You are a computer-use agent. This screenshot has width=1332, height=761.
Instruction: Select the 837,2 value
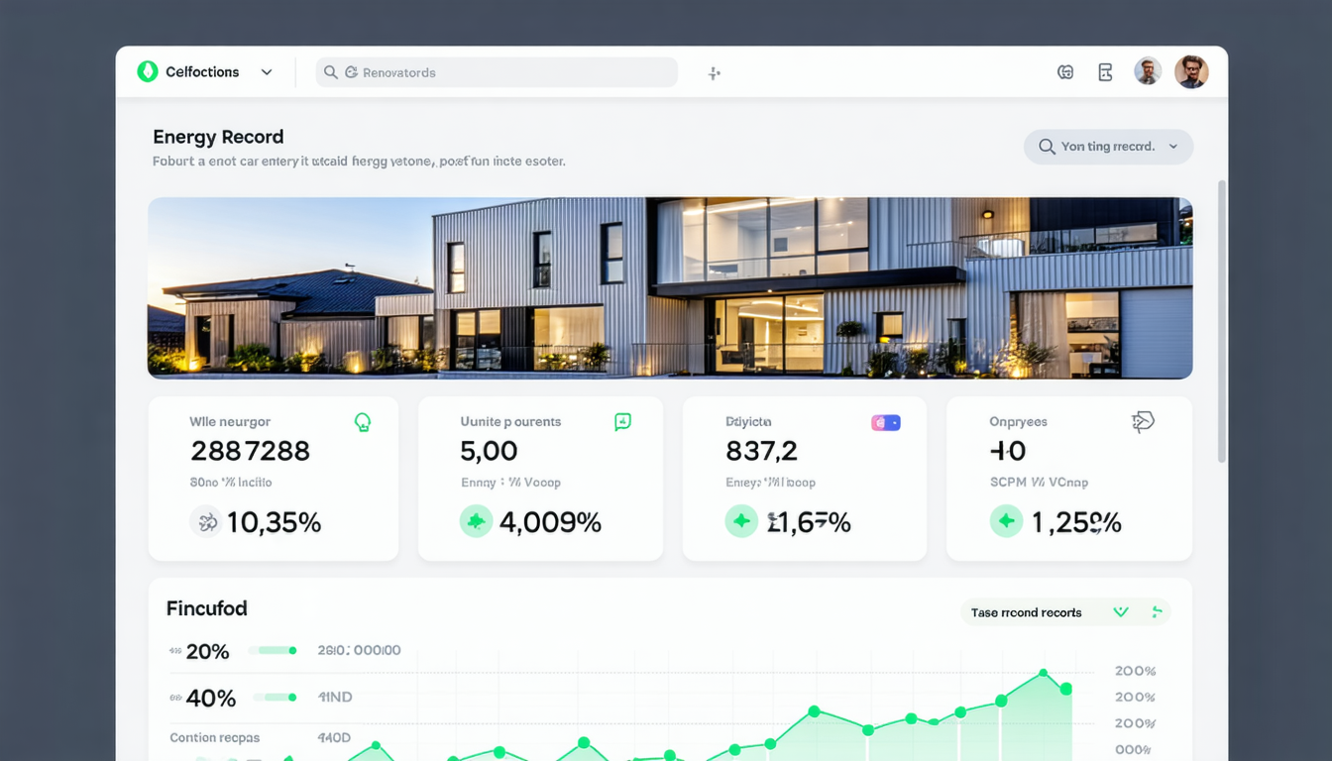tap(761, 451)
